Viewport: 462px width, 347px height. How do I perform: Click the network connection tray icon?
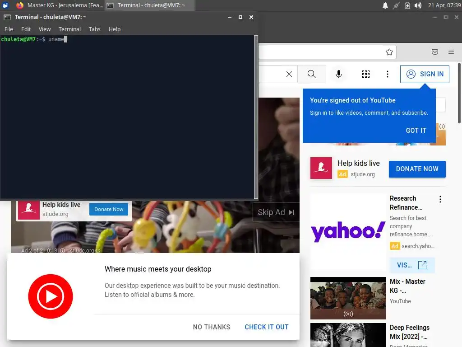tap(396, 5)
